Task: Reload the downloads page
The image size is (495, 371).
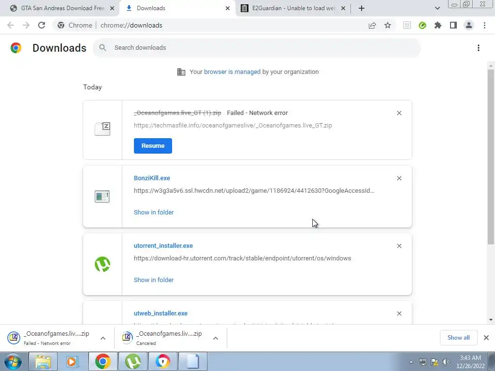Action: [42, 25]
